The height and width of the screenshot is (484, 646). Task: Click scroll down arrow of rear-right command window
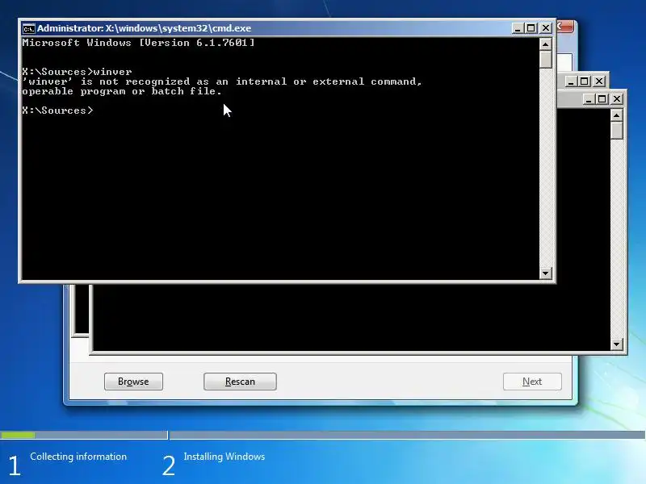click(616, 344)
